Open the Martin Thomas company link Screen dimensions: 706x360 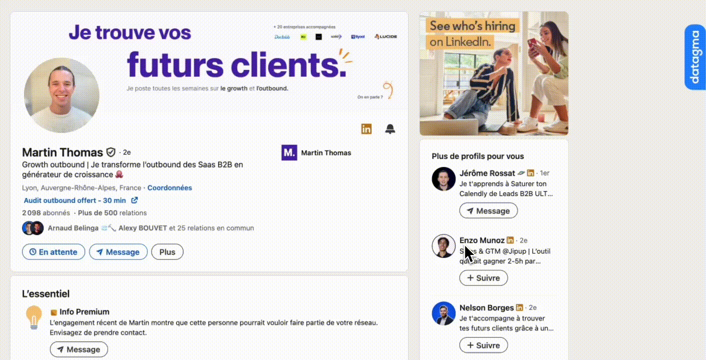point(326,152)
